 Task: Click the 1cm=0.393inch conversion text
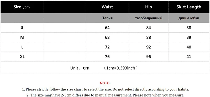coord(121,68)
